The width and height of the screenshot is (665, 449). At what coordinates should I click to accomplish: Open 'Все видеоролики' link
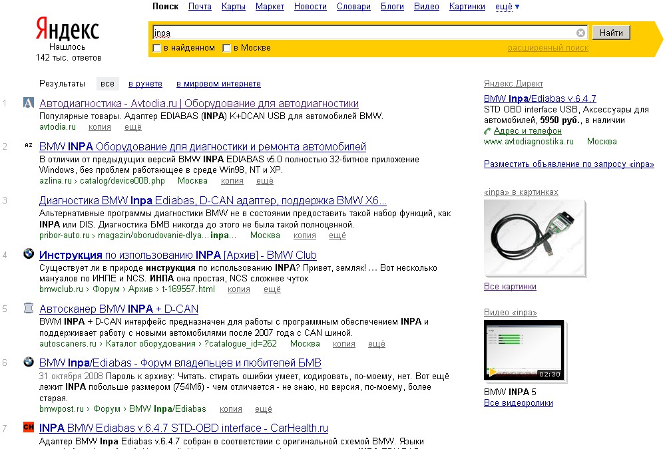pos(519,402)
